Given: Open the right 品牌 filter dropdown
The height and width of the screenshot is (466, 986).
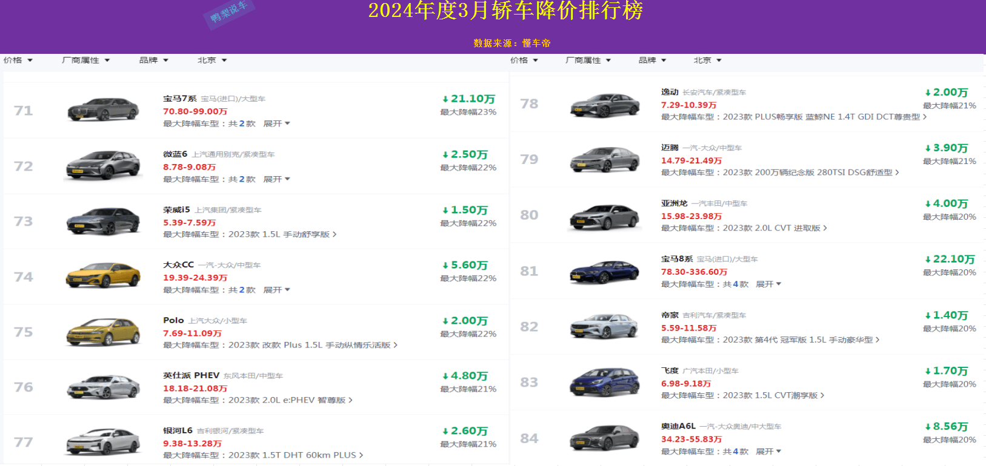Looking at the screenshot, I should pyautogui.click(x=652, y=61).
